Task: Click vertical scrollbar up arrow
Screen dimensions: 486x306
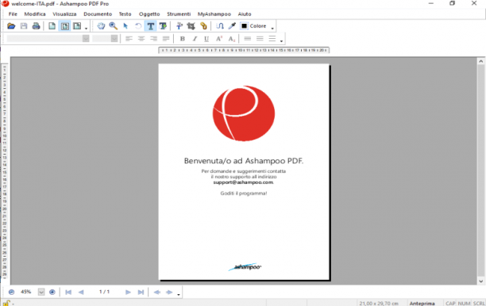Action: point(481,61)
